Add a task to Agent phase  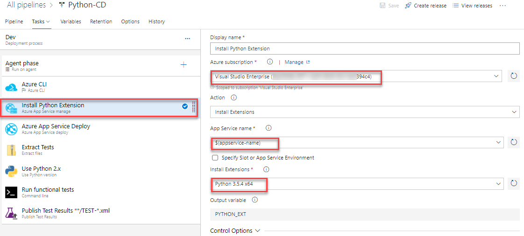pos(184,65)
